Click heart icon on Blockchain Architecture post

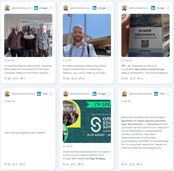click(x=122, y=164)
